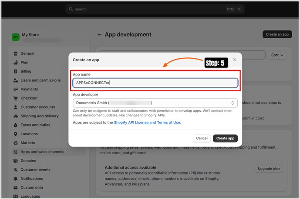Open Domains settings
Image resolution: width=300 pixels, height=199 pixels.
click(28, 161)
